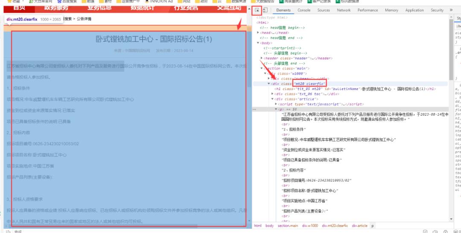Open the Security tab

(437, 10)
